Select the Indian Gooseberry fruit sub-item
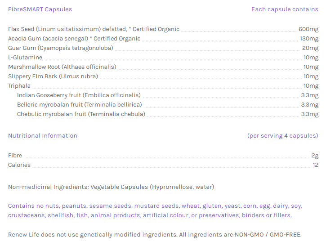 click(79, 95)
